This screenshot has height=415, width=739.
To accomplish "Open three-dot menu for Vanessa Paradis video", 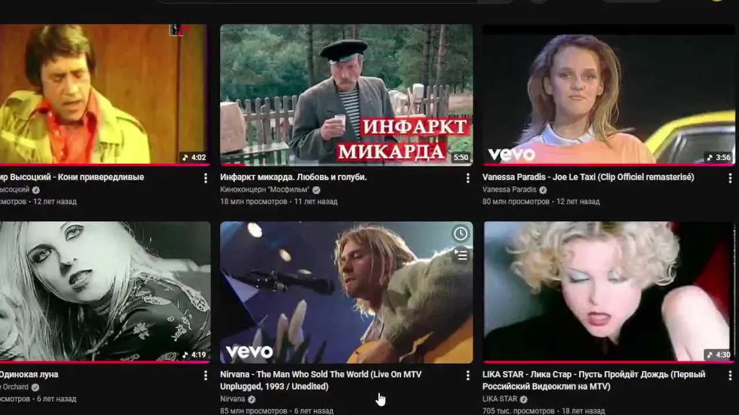I will [x=730, y=179].
